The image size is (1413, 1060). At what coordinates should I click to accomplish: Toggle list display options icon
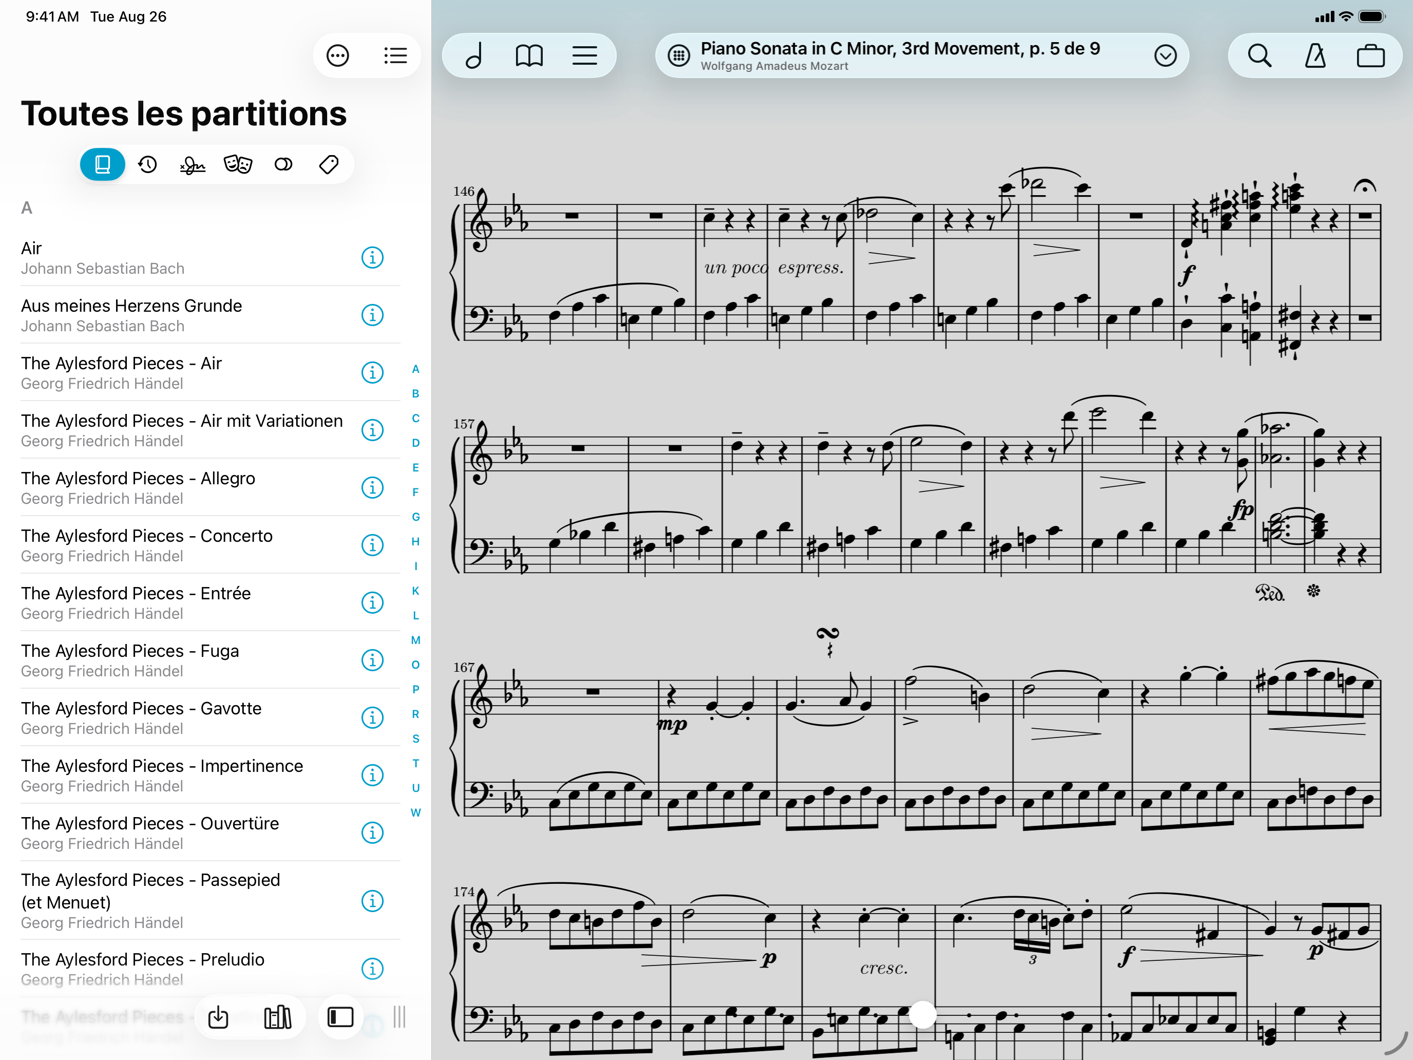click(x=395, y=56)
